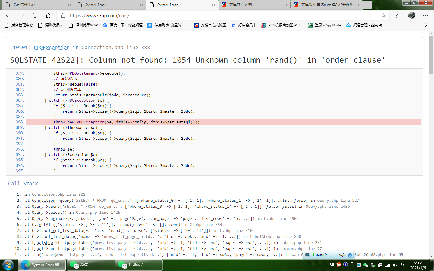The height and width of the screenshot is (271, 434).
Task: View site info via the lock icon
Action: tap(63, 15)
